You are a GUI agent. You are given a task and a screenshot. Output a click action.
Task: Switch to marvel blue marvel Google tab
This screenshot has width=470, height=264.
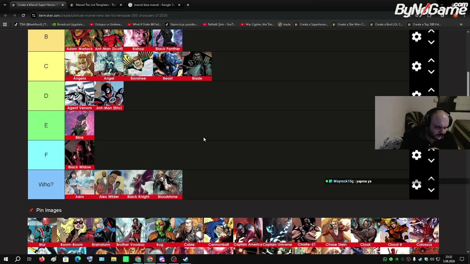coord(154,5)
